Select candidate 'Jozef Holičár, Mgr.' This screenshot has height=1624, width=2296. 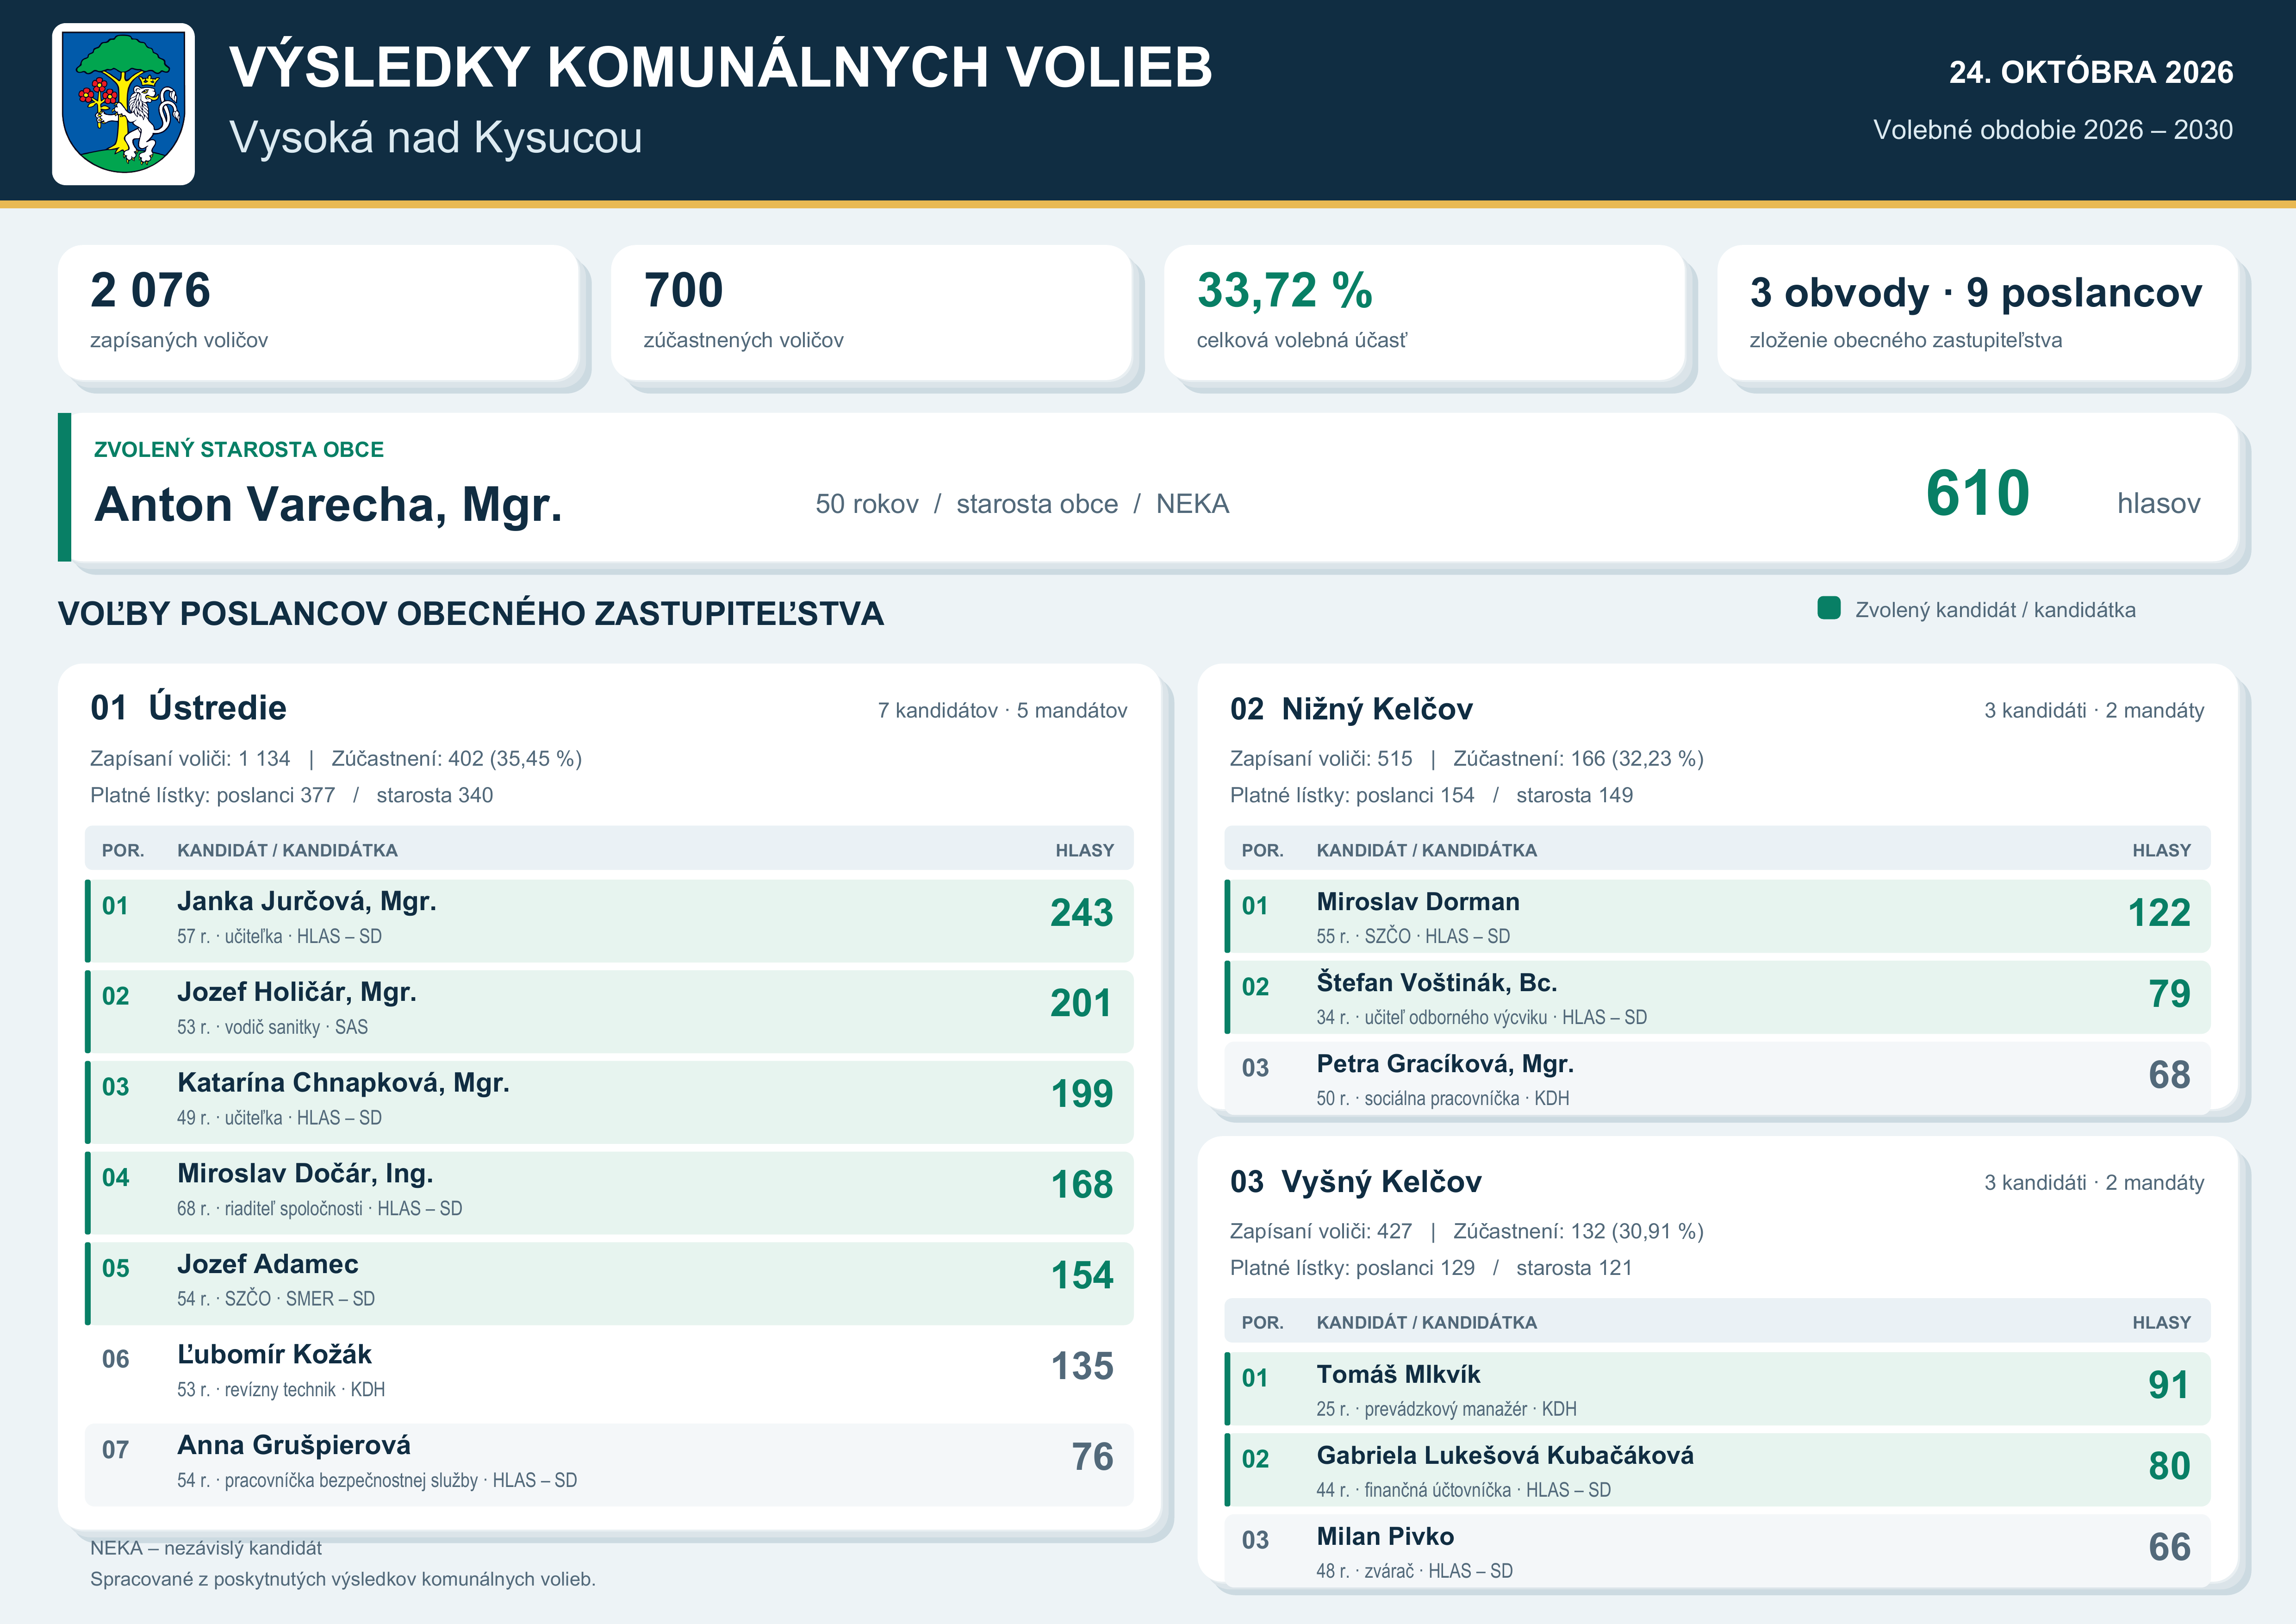(609, 1011)
